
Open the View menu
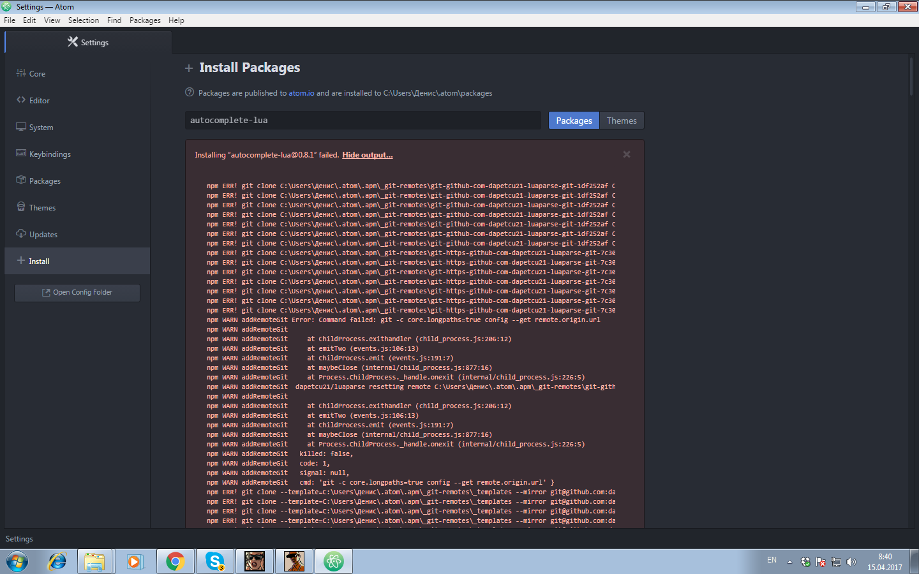pos(52,20)
